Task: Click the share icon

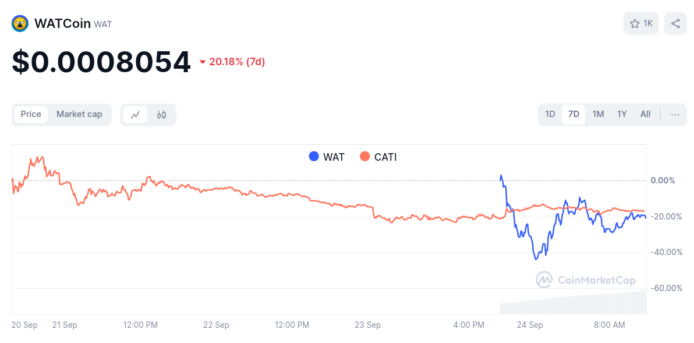Action: click(x=675, y=23)
